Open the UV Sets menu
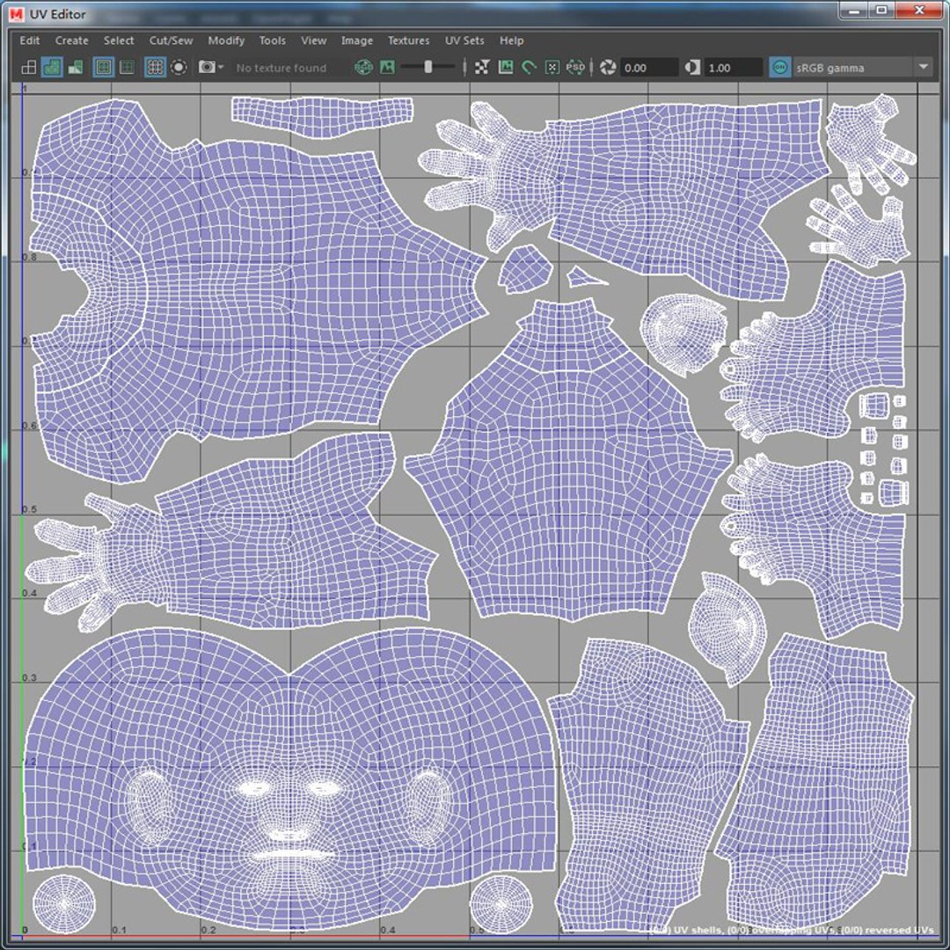Viewport: 950px width, 950px height. 464,40
